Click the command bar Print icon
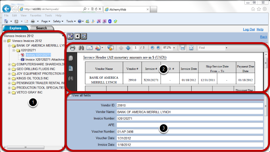Viewport: 270px width, 152px height. click(33, 21)
